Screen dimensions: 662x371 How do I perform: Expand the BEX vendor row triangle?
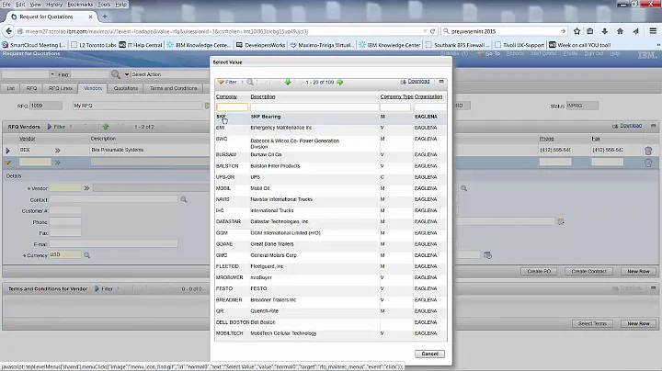click(7, 150)
